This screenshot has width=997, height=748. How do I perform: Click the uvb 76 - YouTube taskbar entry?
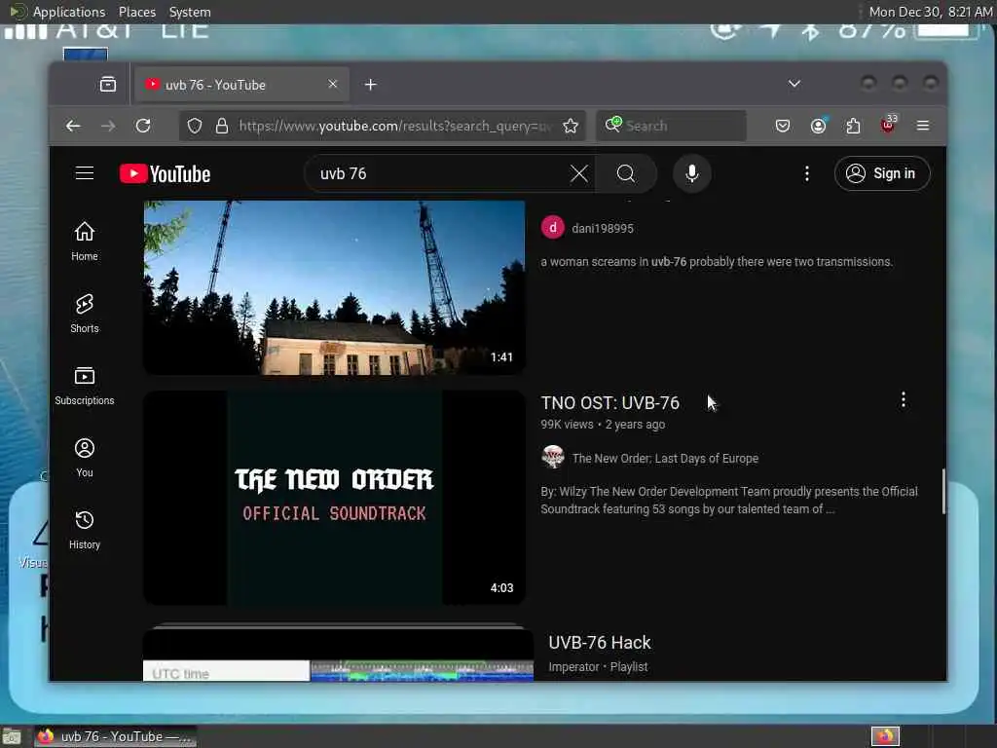115,736
